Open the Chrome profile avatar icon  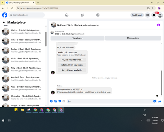click(159, 8)
